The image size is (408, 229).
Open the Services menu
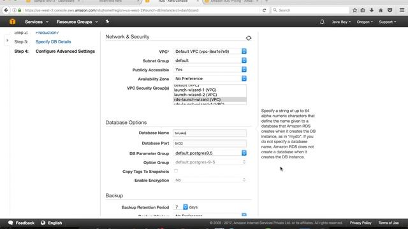[37, 22]
